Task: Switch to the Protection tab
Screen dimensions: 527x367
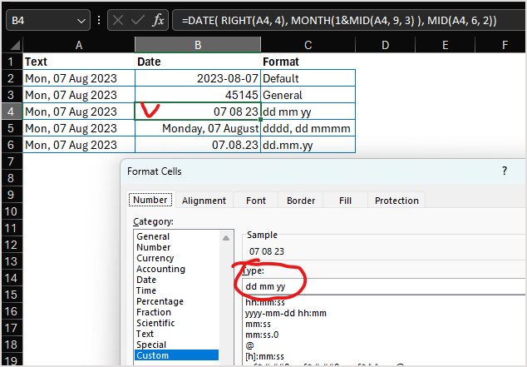Action: [396, 201]
